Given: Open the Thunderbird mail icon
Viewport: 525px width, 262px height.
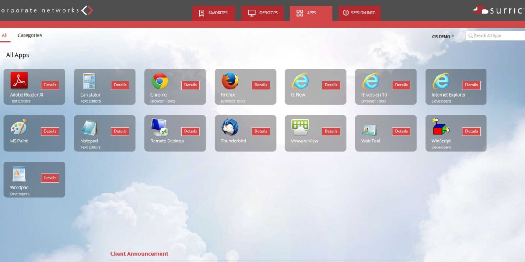Looking at the screenshot, I should (230, 128).
